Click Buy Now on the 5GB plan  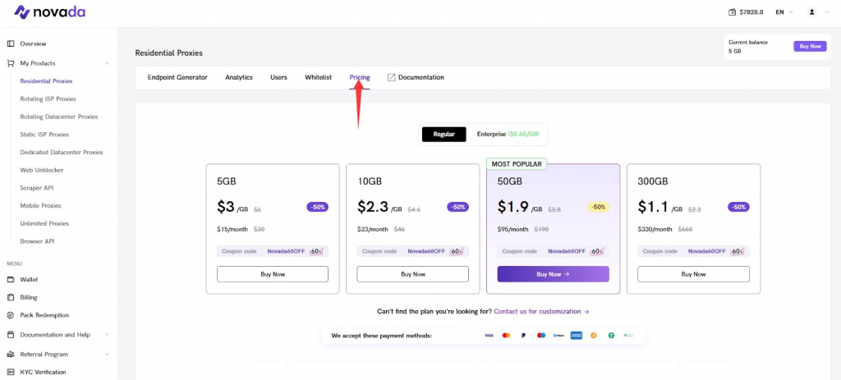tap(273, 274)
